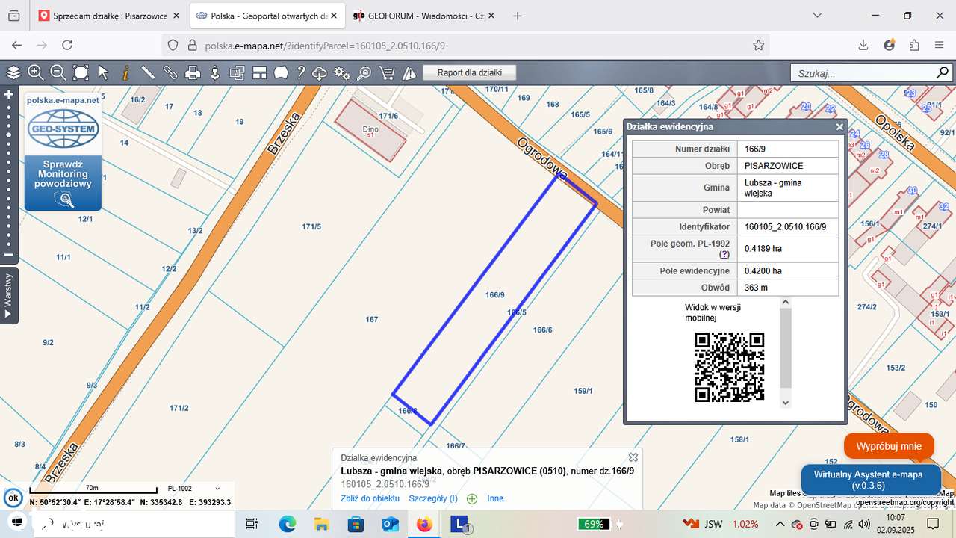Open Firefox downloads arrow icon
This screenshot has height=538, width=956.
tap(863, 45)
